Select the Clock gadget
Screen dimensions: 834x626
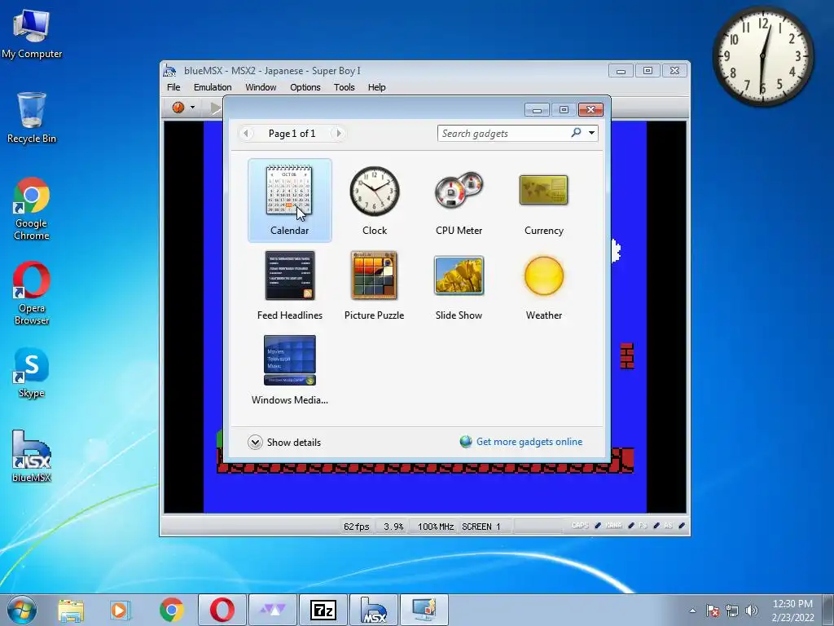375,201
